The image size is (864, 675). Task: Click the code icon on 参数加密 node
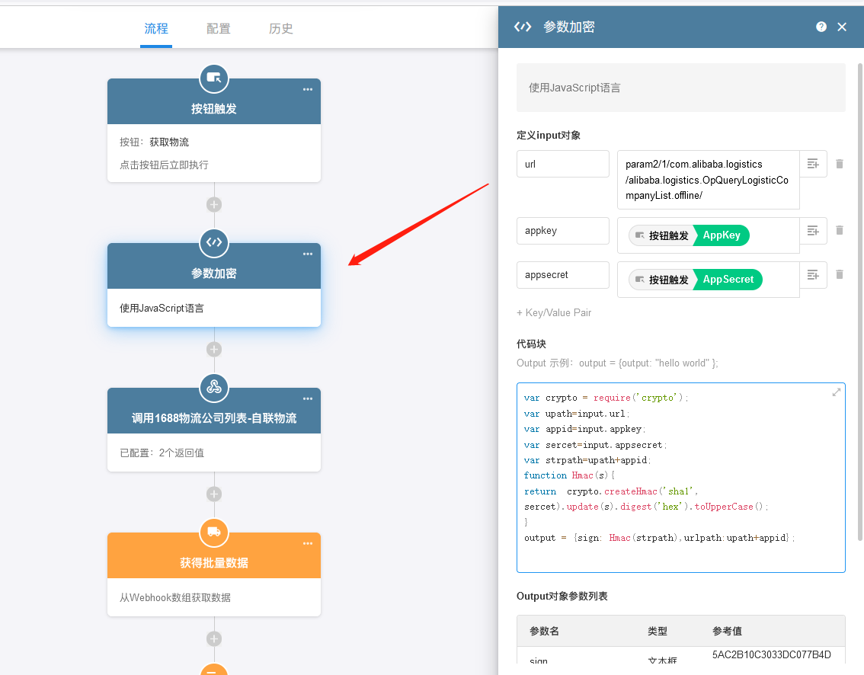pyautogui.click(x=214, y=242)
